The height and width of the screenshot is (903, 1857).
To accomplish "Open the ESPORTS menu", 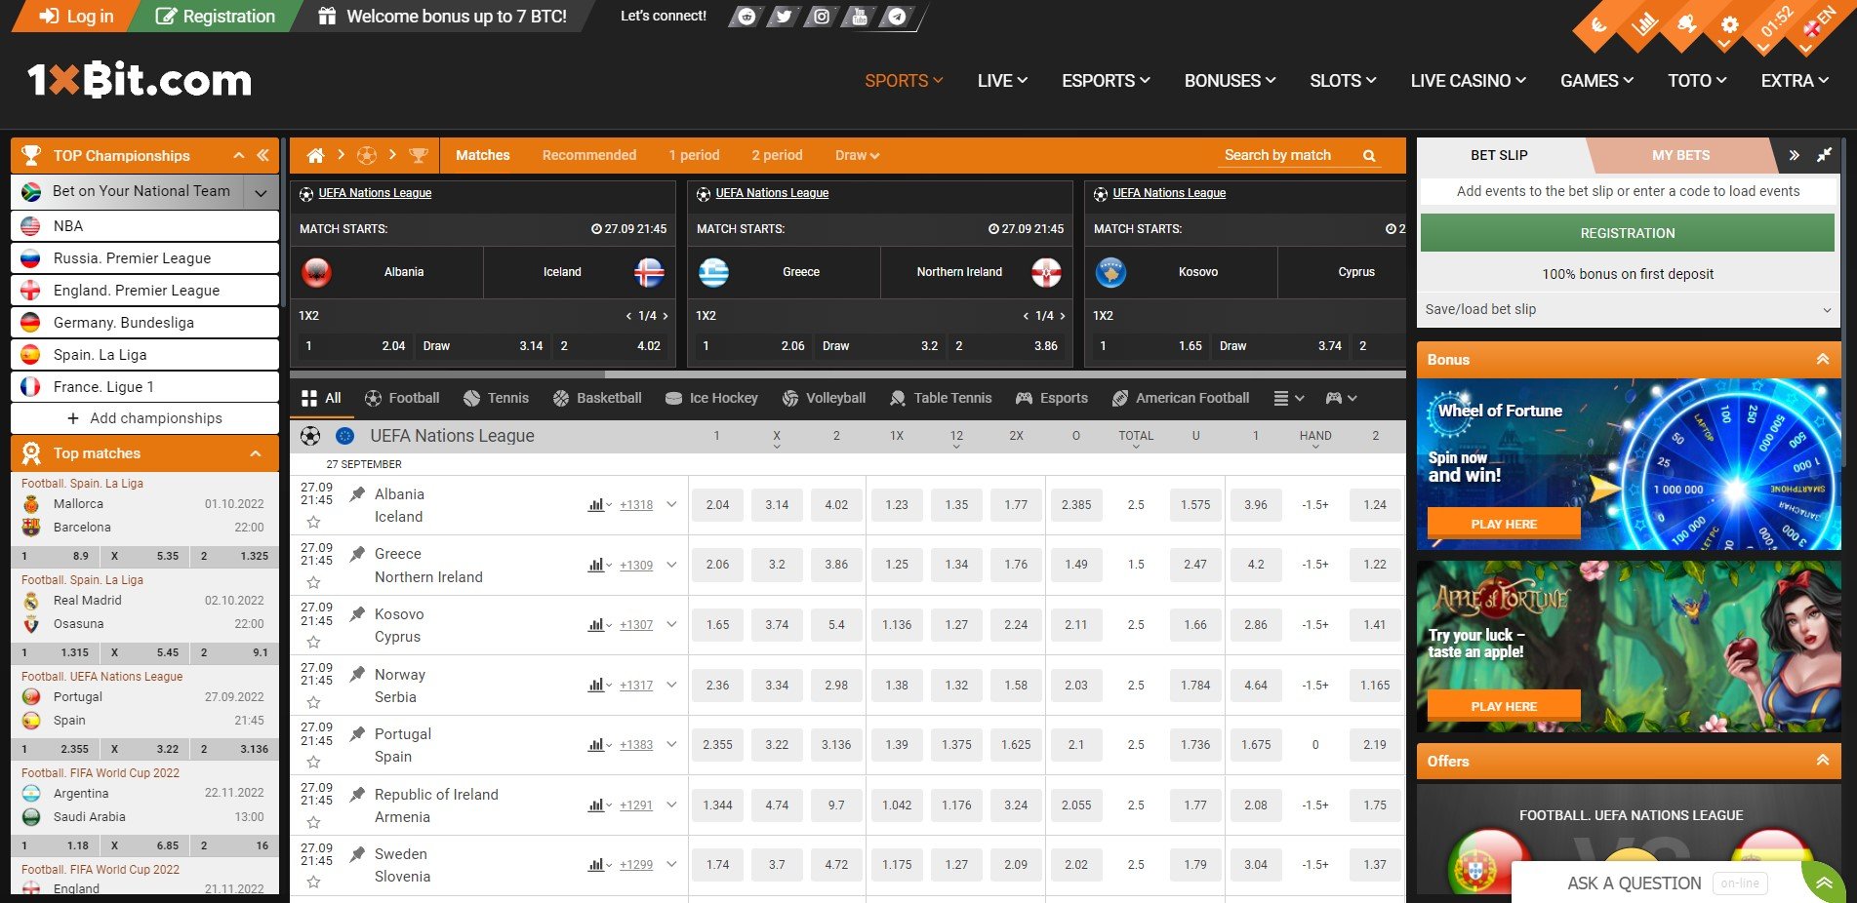I will coord(1106,81).
